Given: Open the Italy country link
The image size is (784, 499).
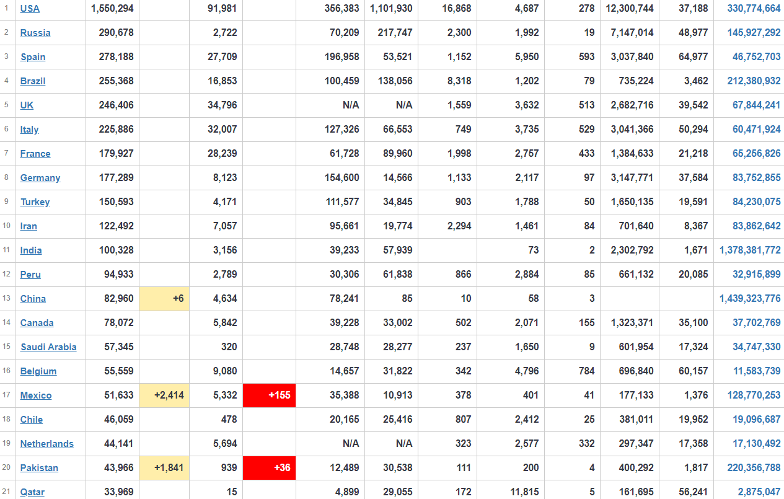Looking at the screenshot, I should point(29,130).
